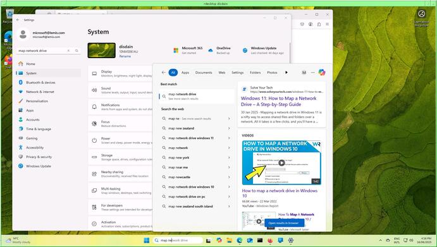Open Personalisation in Settings sidebar
The height and width of the screenshot is (247, 437).
[x=49, y=101]
